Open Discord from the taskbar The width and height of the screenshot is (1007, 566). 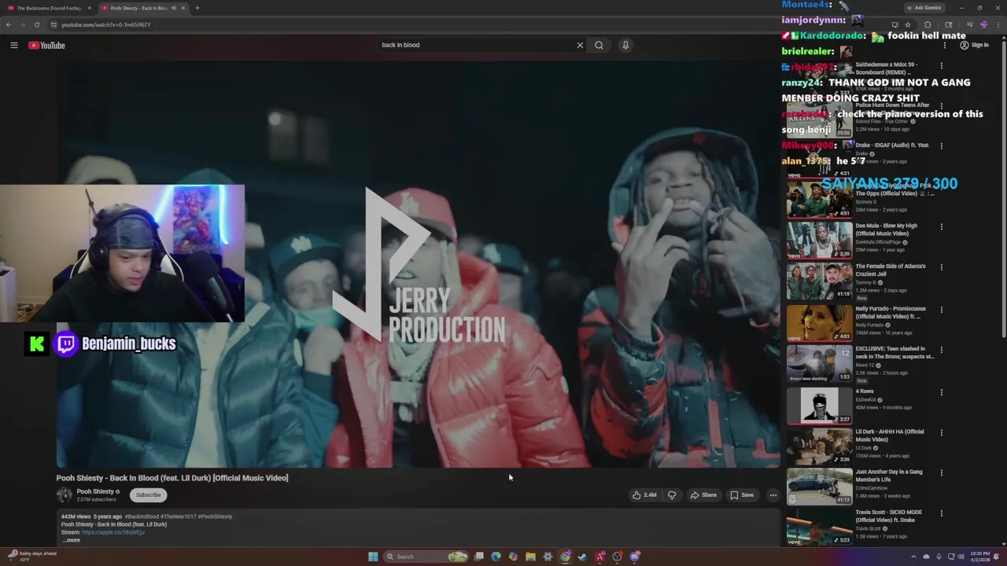635,557
